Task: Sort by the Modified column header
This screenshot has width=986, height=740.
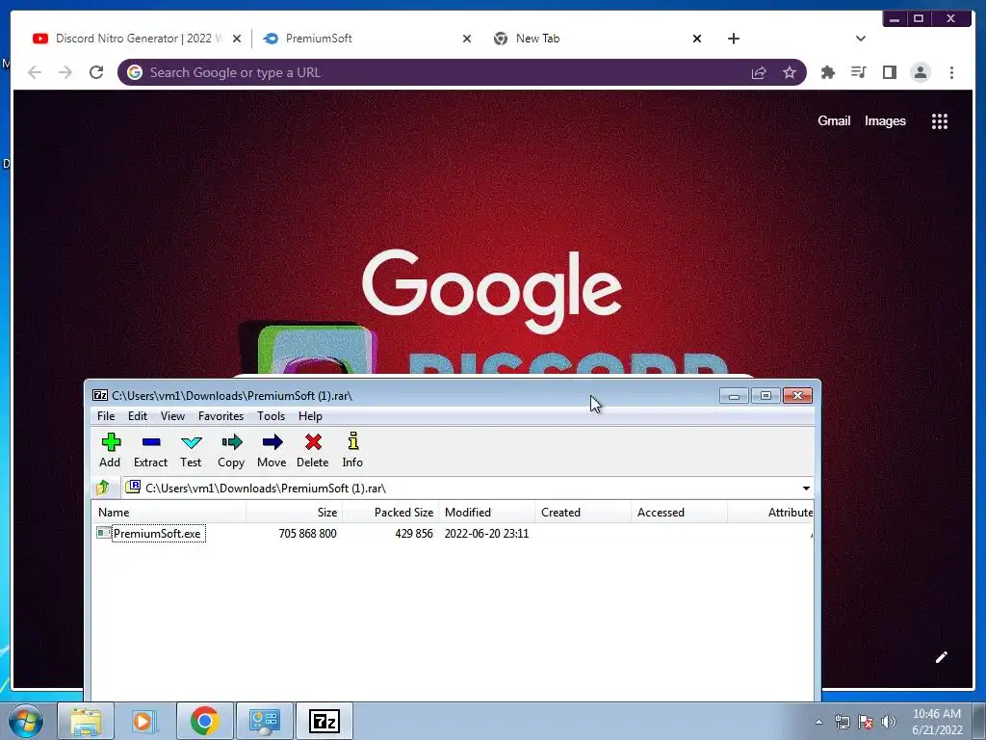Action: pos(486,513)
